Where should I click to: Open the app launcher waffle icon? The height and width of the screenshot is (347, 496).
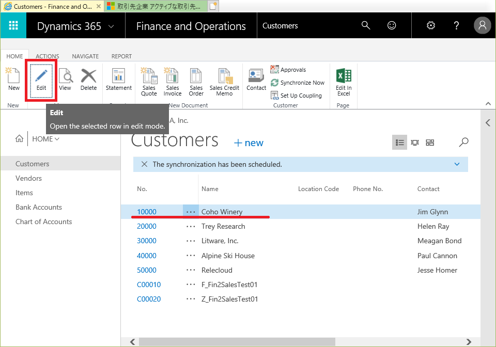13,26
